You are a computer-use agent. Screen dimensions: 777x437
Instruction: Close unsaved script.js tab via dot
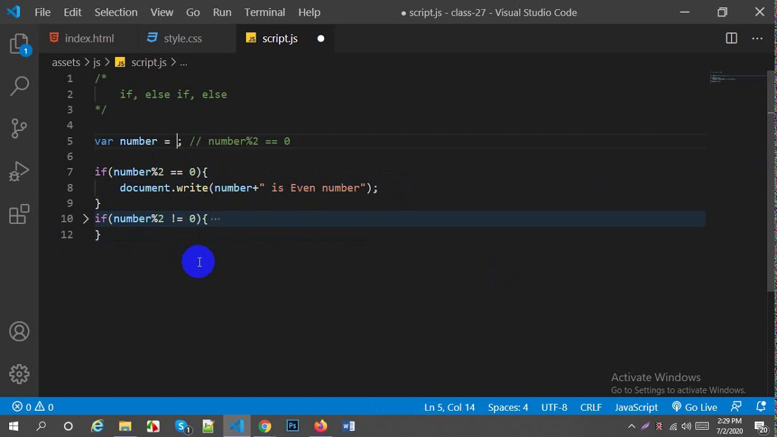(x=321, y=38)
